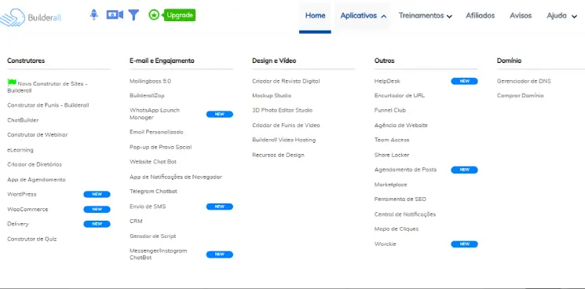The height and width of the screenshot is (289, 585).
Task: Open Share Locker
Action: pos(392,155)
